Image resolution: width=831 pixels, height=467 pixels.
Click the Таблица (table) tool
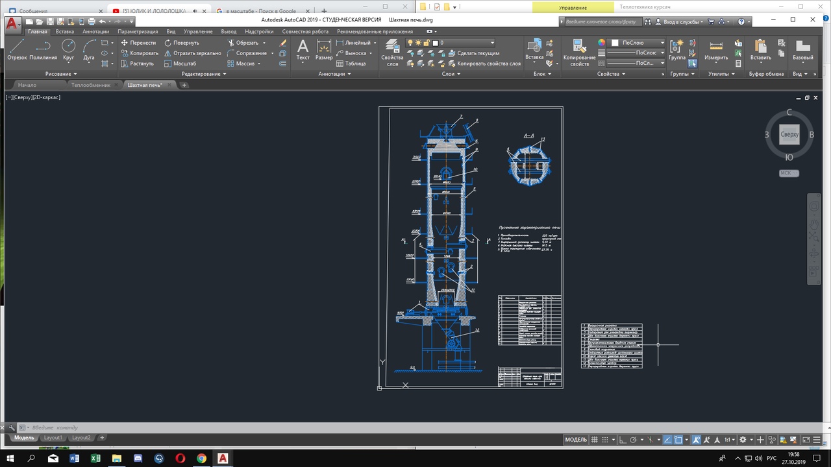[351, 64]
